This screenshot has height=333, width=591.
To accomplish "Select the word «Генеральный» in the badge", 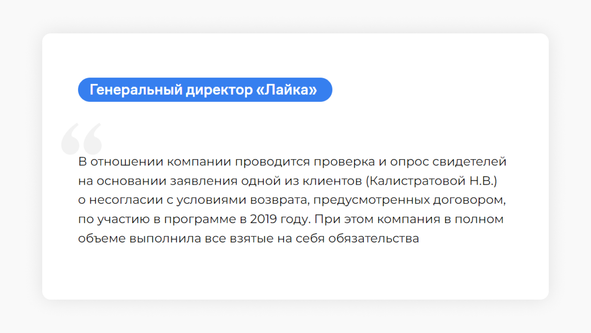I will click(136, 90).
